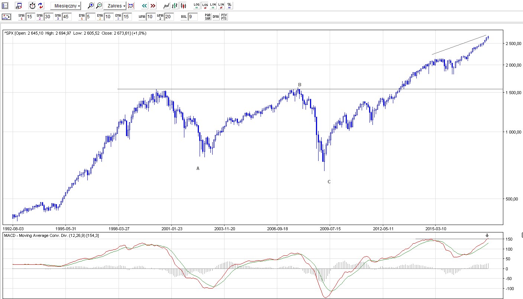
Task: Zoom in with the magnifier plus icon
Action: [91, 6]
